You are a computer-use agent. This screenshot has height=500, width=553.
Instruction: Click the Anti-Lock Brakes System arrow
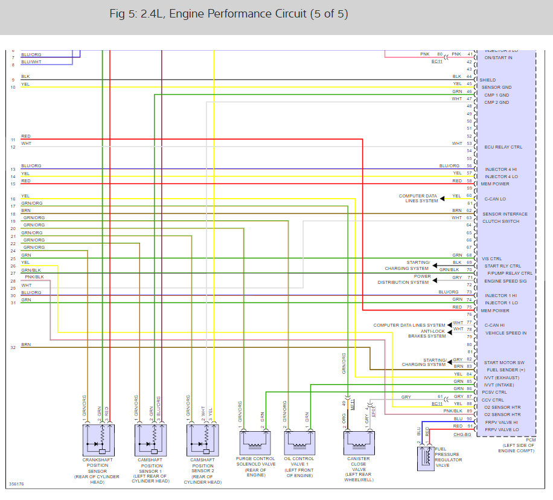(x=450, y=332)
